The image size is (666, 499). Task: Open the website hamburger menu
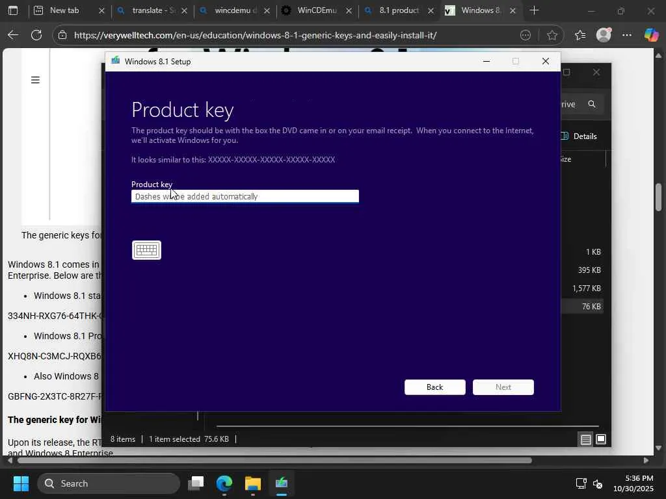click(x=35, y=80)
